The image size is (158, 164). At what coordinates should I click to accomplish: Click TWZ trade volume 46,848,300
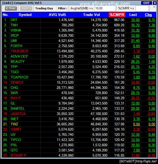pyautogui.click(x=99, y=124)
